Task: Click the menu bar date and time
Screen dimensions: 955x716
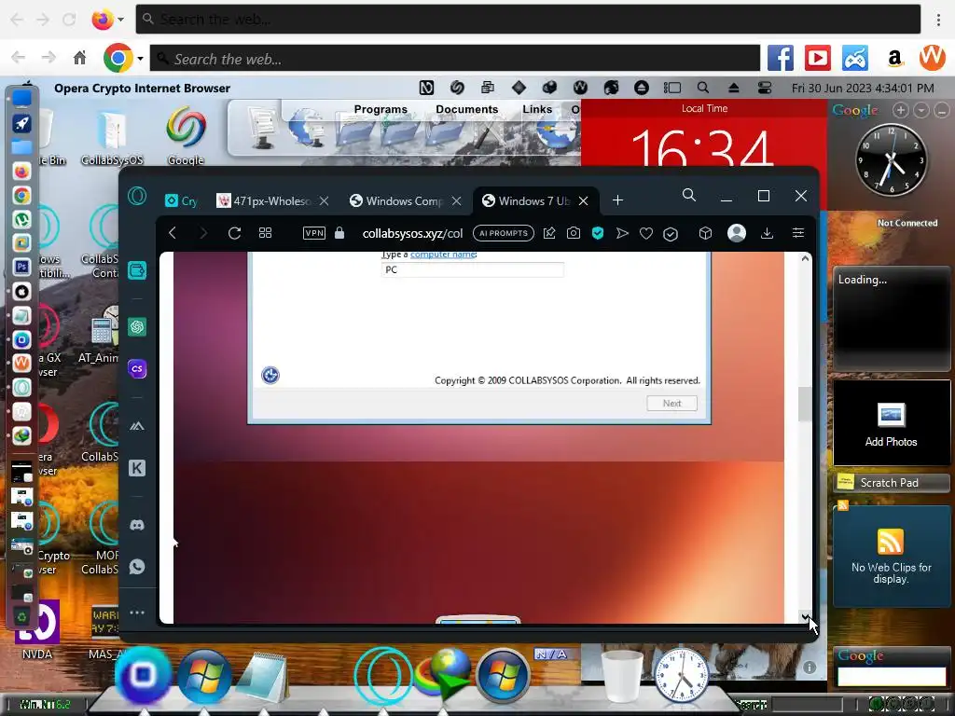Action: coord(863,88)
